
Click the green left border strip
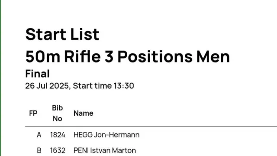[x=0, y=78]
